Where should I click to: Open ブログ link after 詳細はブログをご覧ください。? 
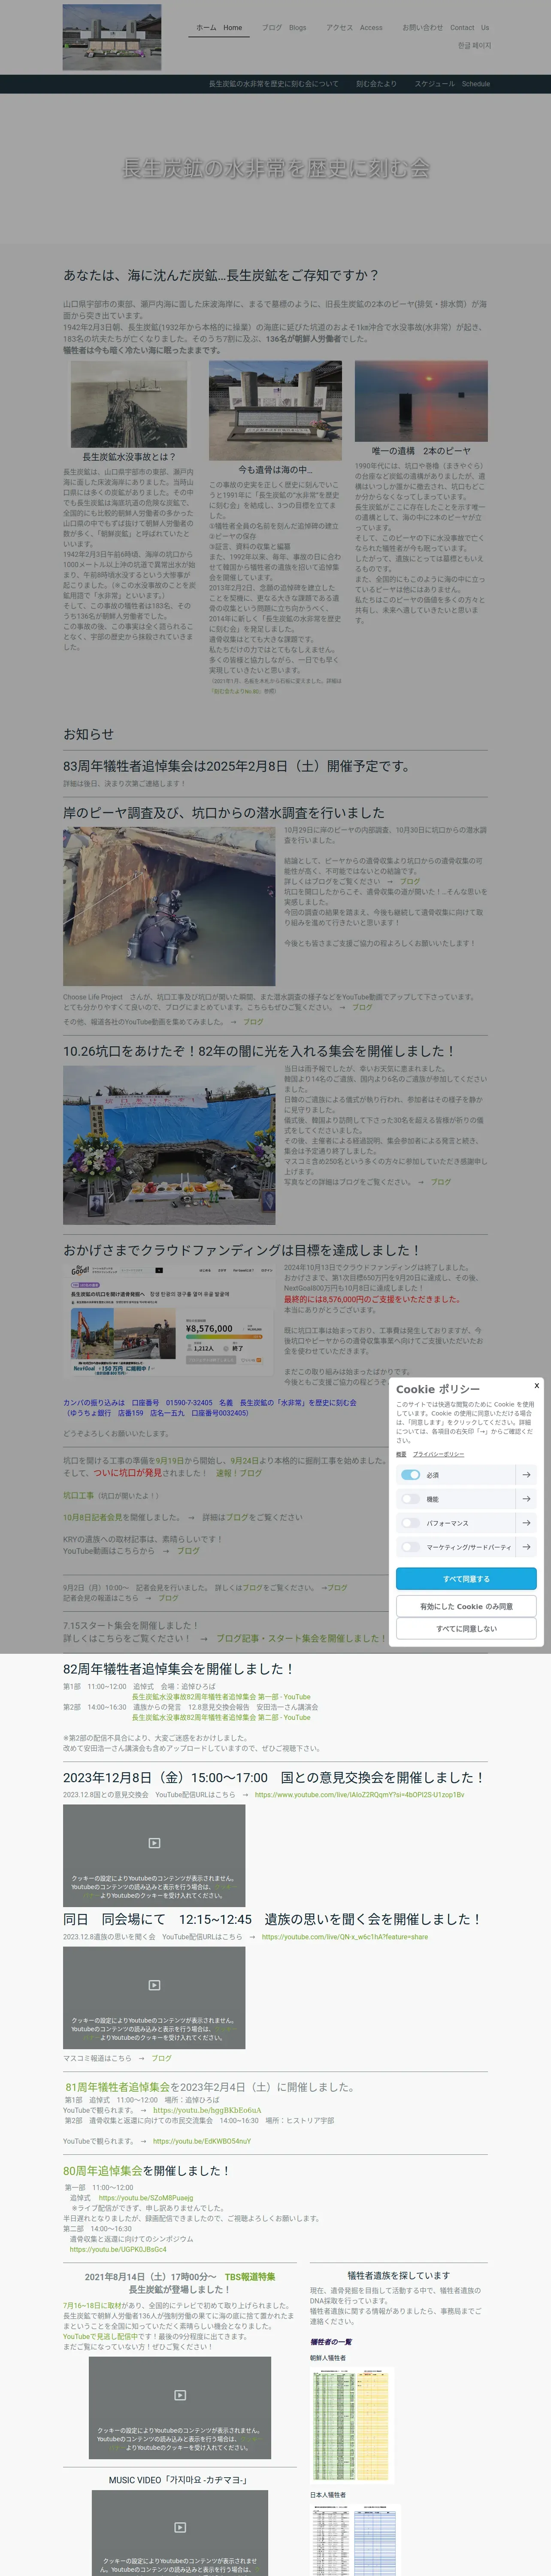click(441, 1182)
